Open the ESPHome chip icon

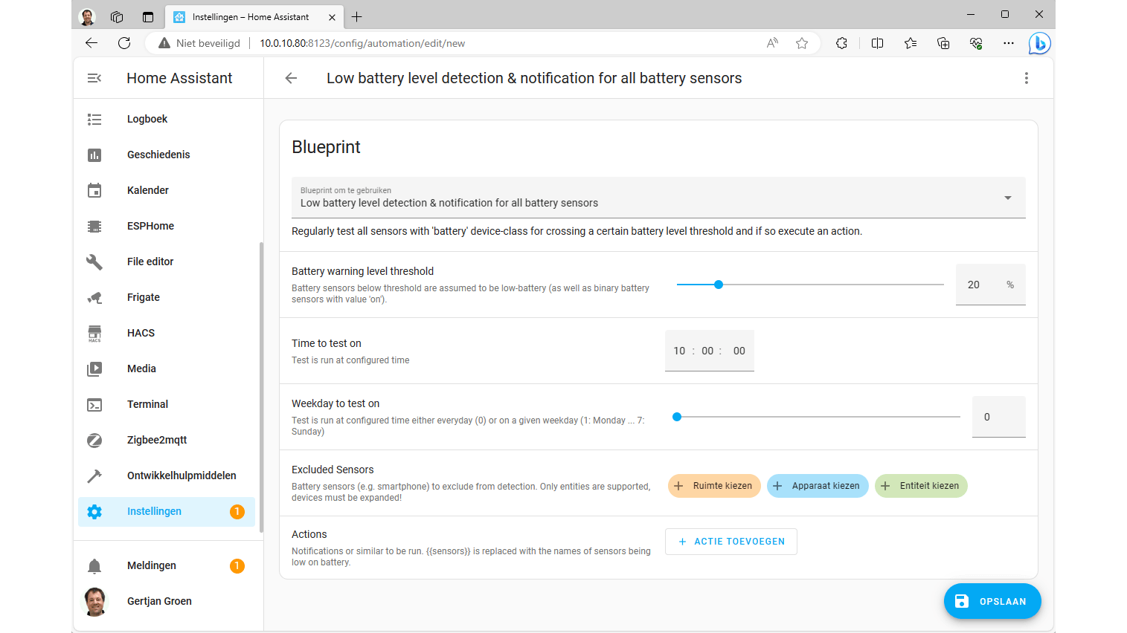[x=94, y=226]
